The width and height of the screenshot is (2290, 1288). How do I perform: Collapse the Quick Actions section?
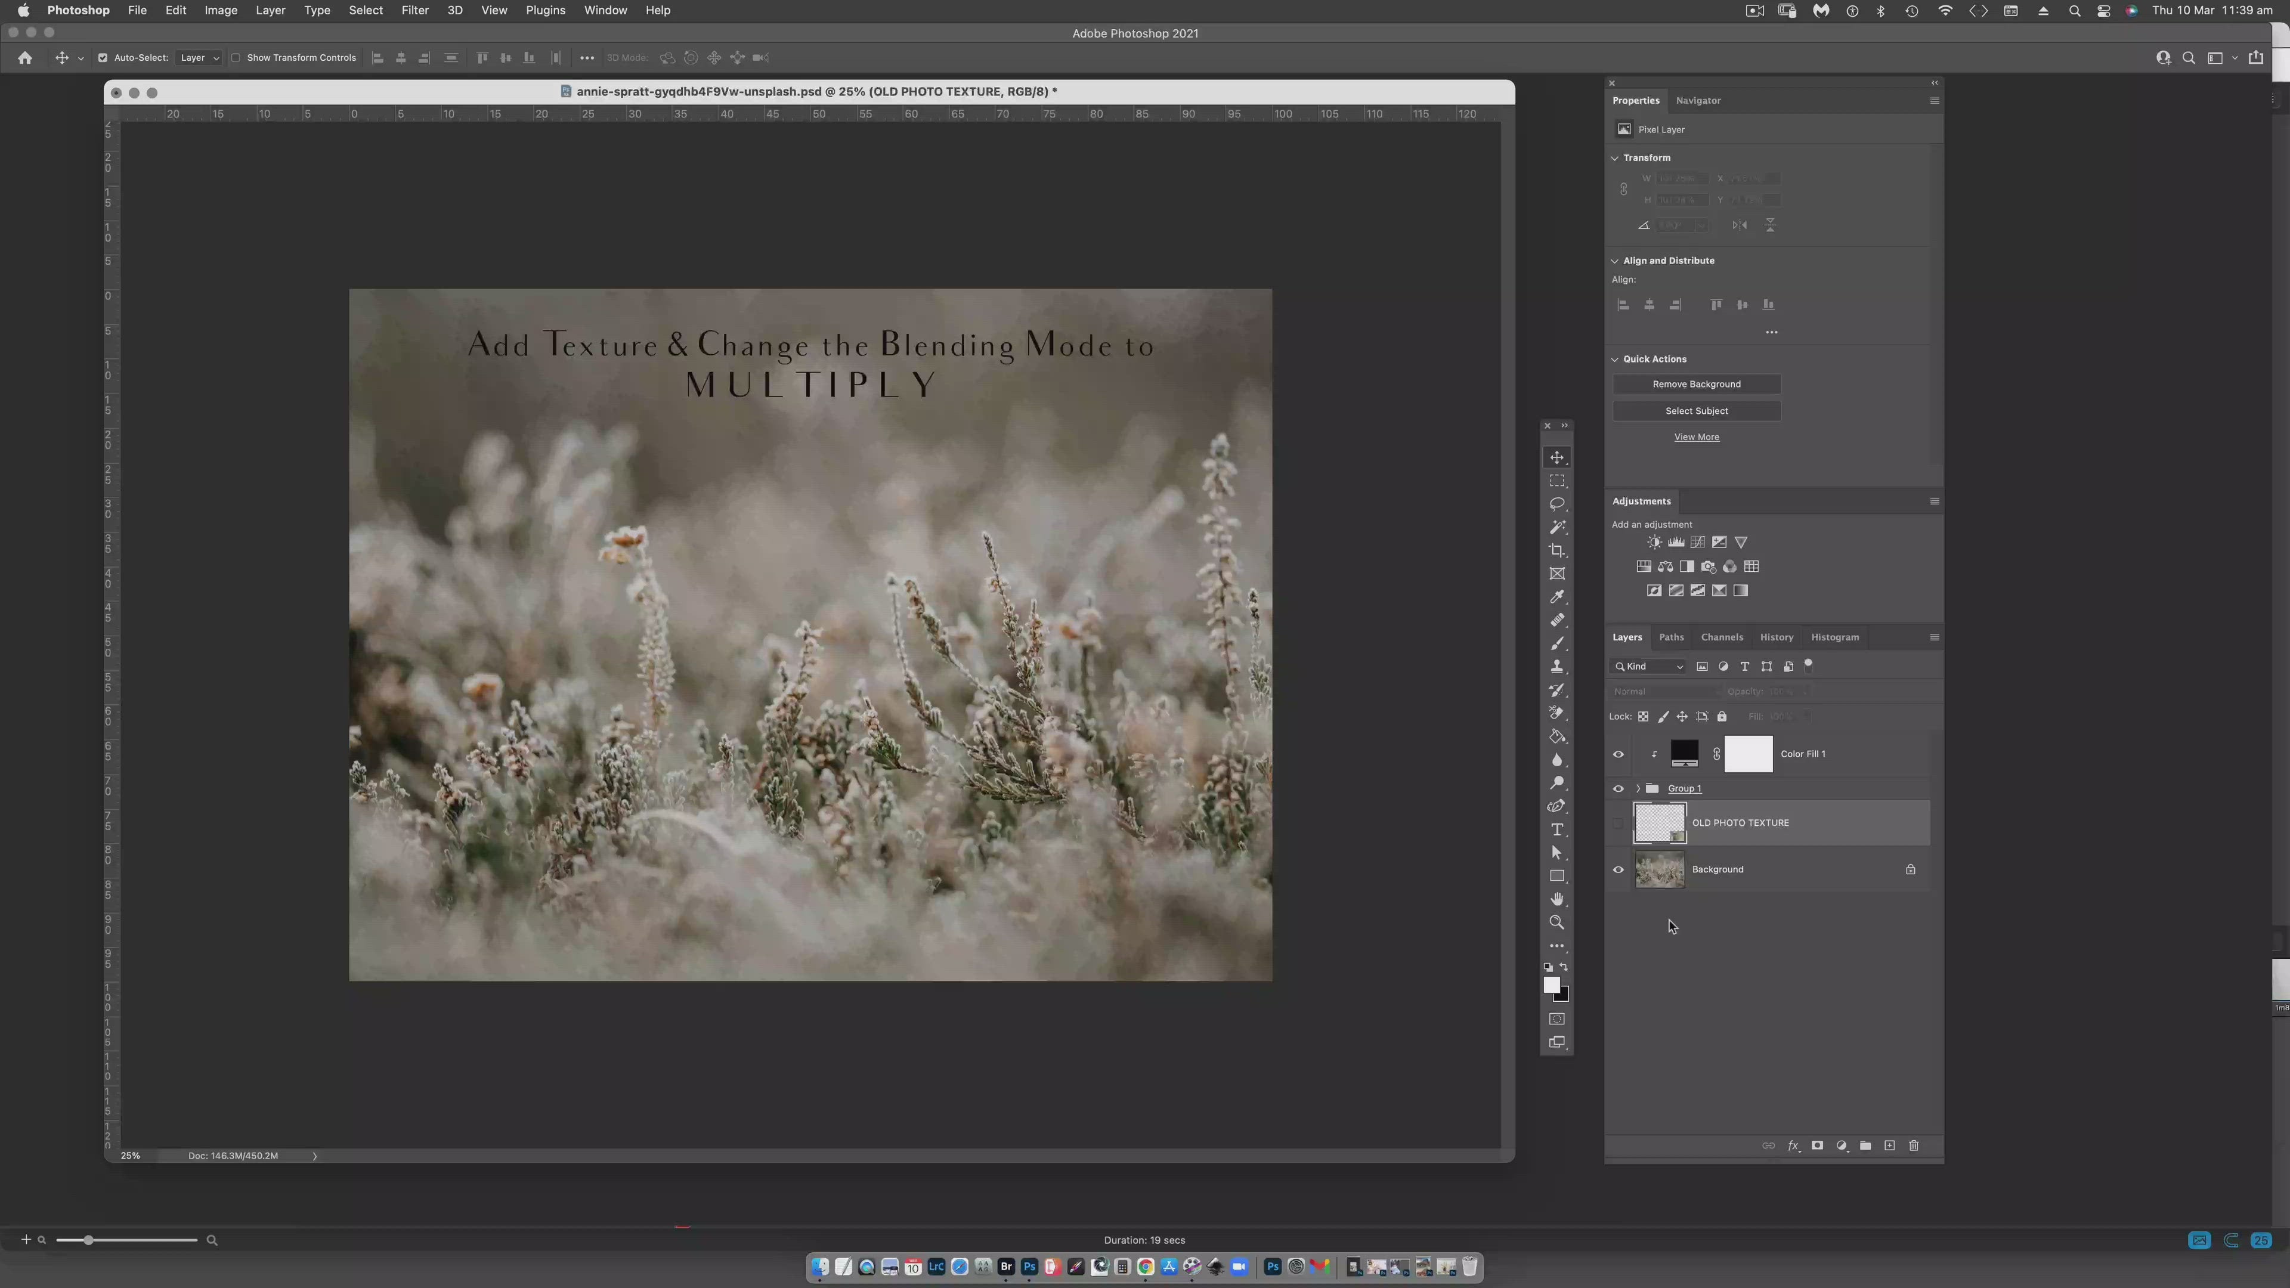click(x=1616, y=359)
